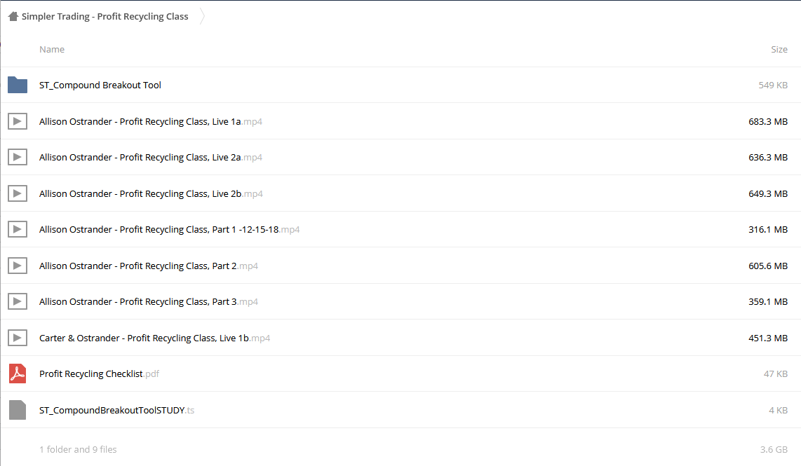Click the play icon for Live 2a video
The width and height of the screenshot is (801, 466).
point(18,157)
